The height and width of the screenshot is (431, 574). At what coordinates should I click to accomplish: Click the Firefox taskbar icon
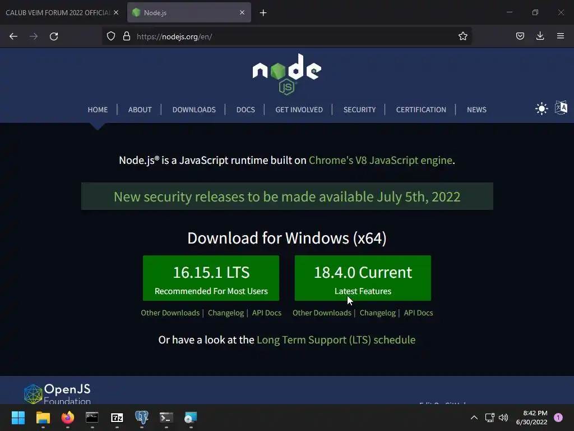[x=68, y=418]
